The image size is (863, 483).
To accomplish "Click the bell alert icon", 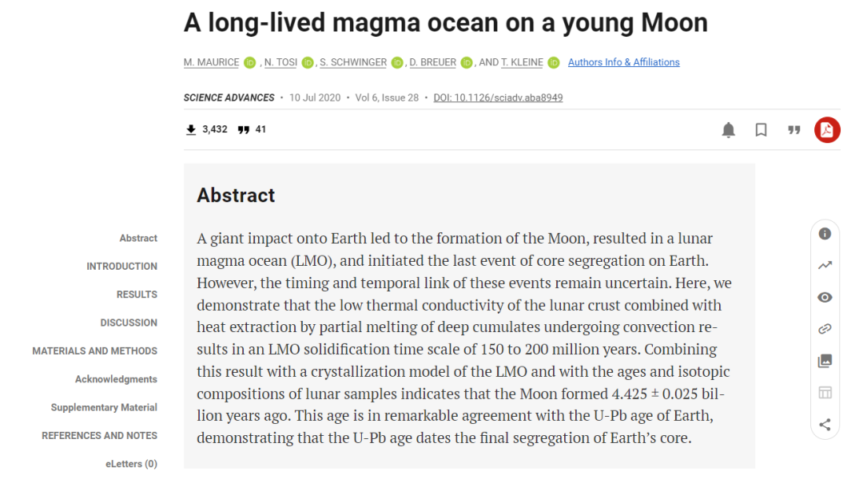I will 728,129.
